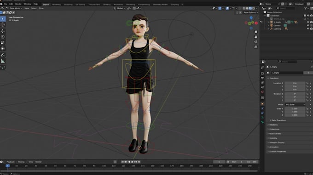313x175 pixels.
Task: Open the File menu
Action: pos(6,4)
